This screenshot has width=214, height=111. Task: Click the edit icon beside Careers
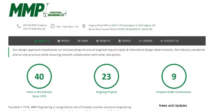140,41
